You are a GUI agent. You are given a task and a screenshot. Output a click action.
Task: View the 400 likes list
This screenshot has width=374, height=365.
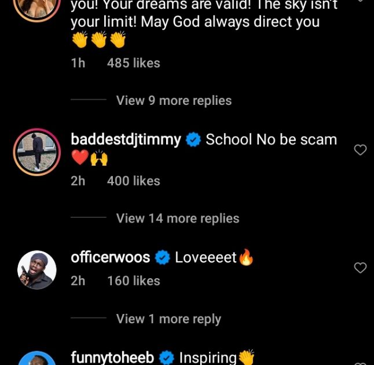coord(133,181)
